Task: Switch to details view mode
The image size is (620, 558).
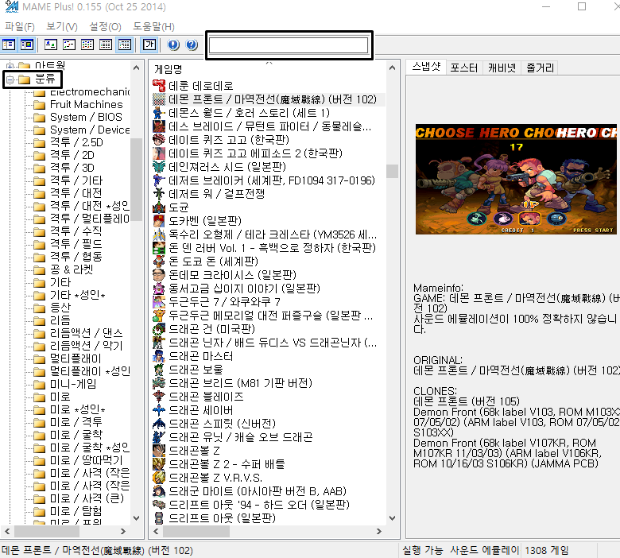Action: click(106, 45)
